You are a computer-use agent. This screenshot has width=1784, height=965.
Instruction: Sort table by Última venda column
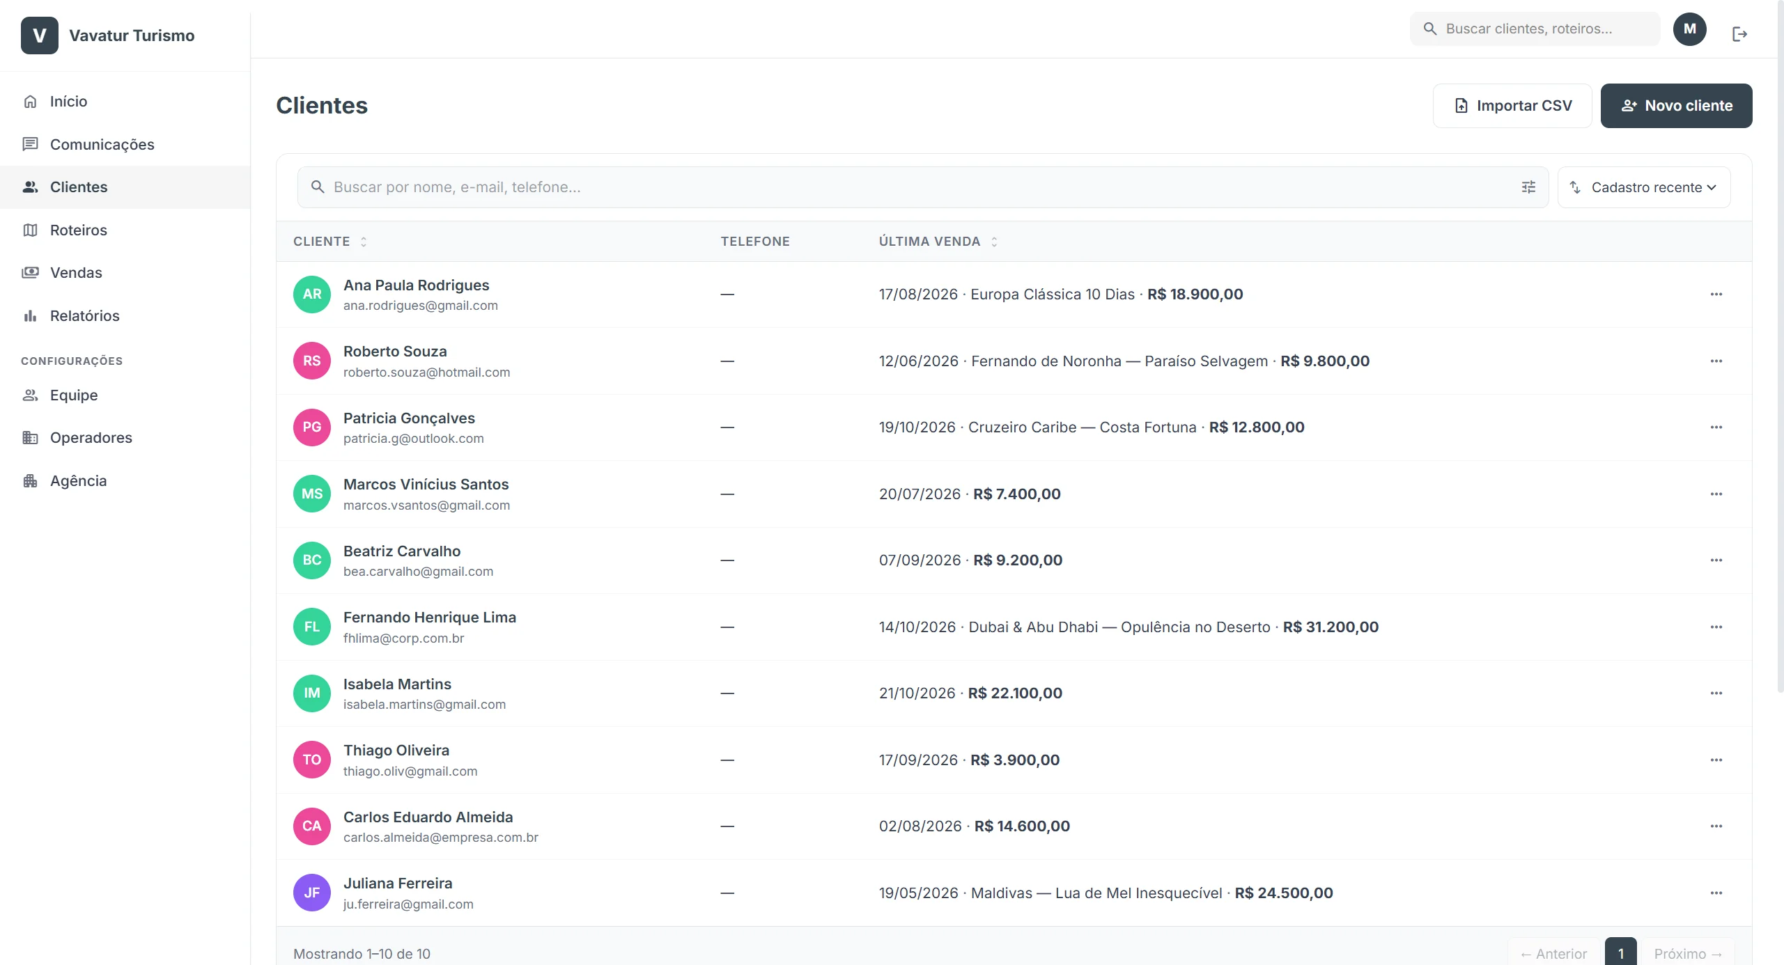(x=938, y=242)
